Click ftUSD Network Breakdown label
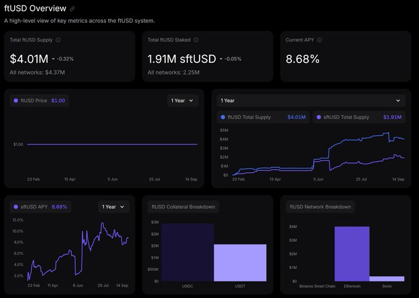 320,207
